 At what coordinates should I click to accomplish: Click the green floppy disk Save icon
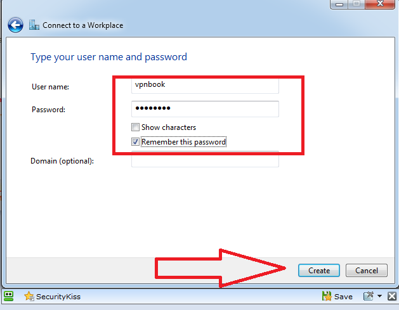pos(327,296)
